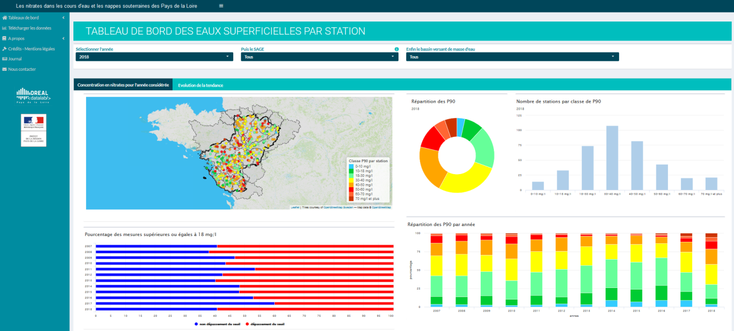This screenshot has width=734, height=331.
Task: Click the chart icon beside Télécharger les données
Action: point(5,28)
